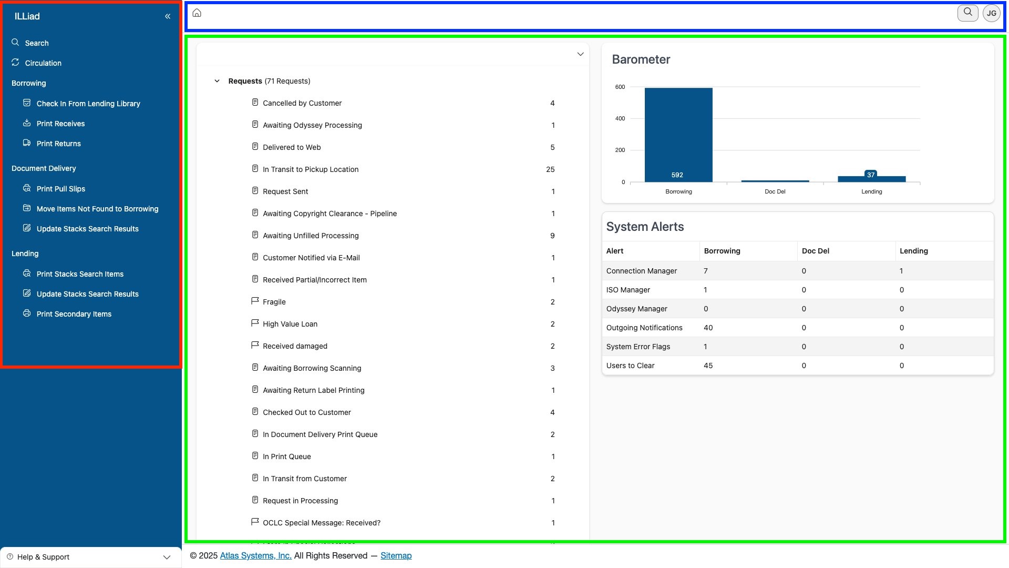Open the Atlas Systems, Inc. link
Image resolution: width=1009 pixels, height=568 pixels.
pyautogui.click(x=256, y=555)
